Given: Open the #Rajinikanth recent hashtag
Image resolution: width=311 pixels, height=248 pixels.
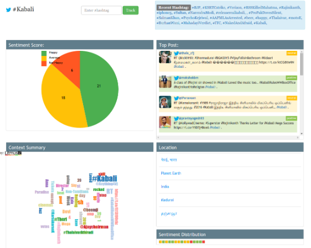Looking at the screenshot, I should (290, 7).
